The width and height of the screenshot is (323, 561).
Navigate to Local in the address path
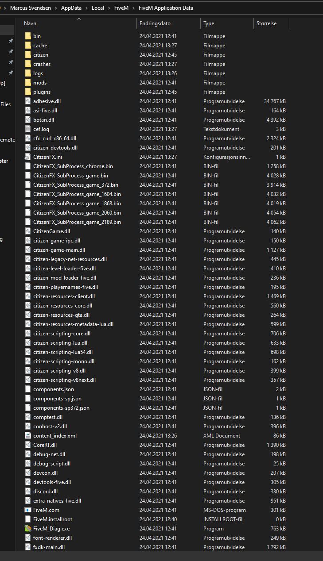[98, 8]
